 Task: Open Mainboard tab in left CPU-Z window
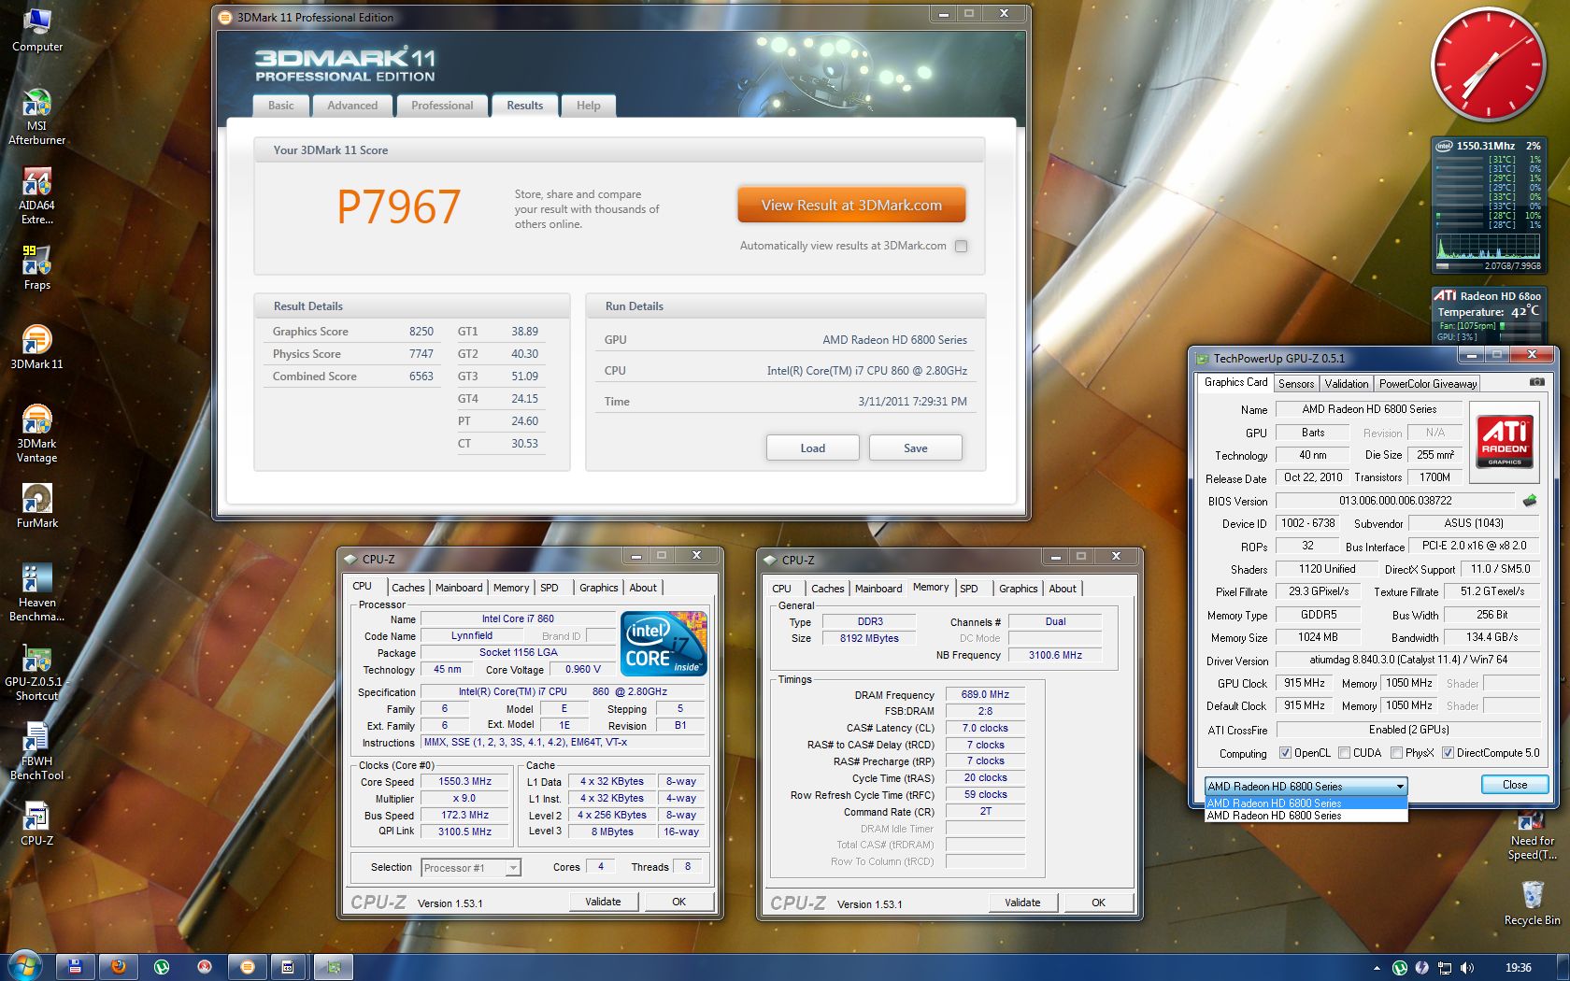[x=459, y=588]
